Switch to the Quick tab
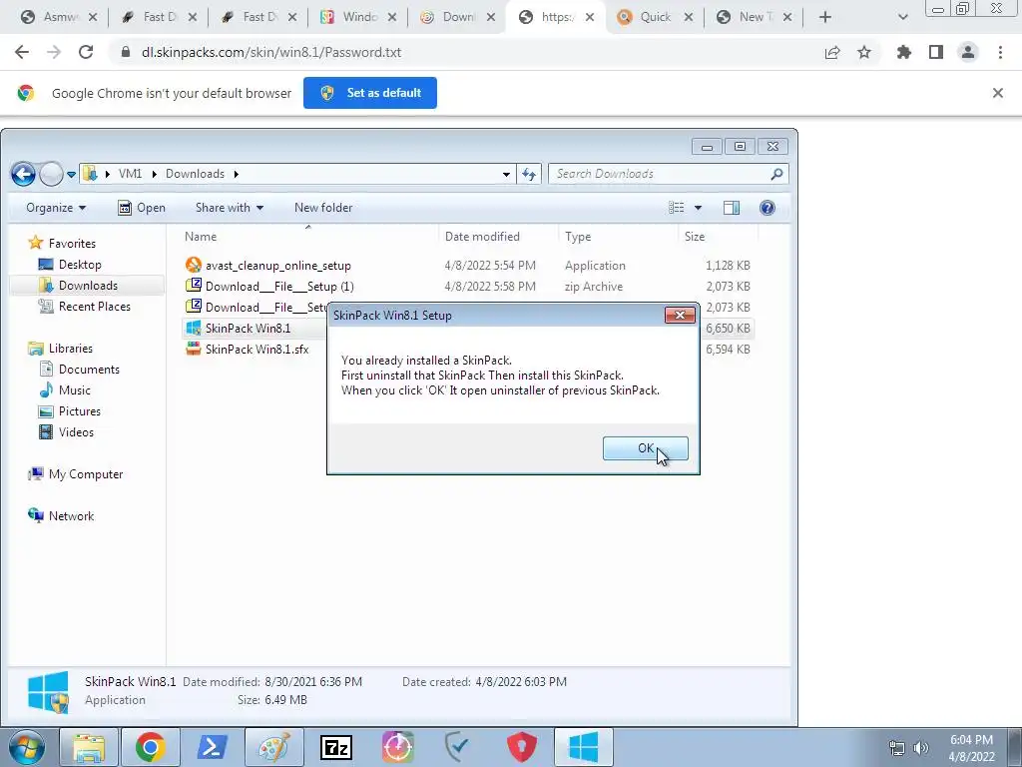The width and height of the screenshot is (1022, 767). point(655,17)
